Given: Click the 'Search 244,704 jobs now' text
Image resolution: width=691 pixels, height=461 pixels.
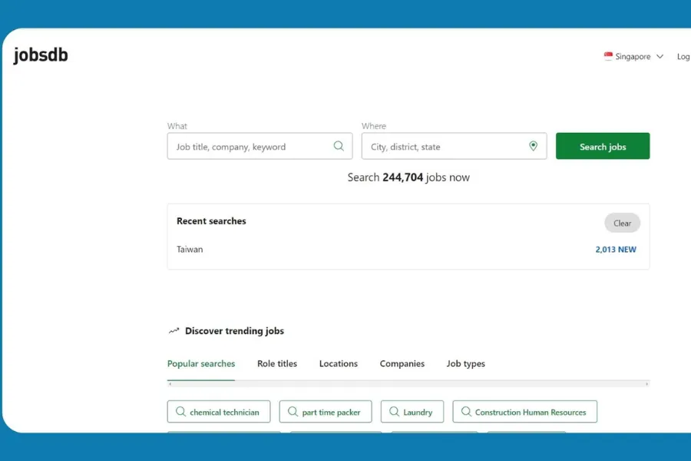Looking at the screenshot, I should 408,177.
